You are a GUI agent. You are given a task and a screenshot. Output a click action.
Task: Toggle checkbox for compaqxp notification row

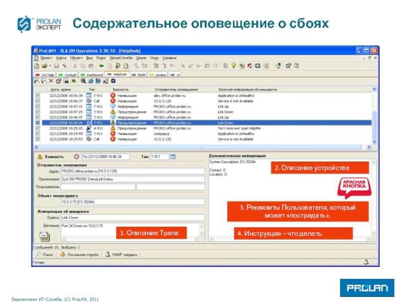click(x=37, y=134)
